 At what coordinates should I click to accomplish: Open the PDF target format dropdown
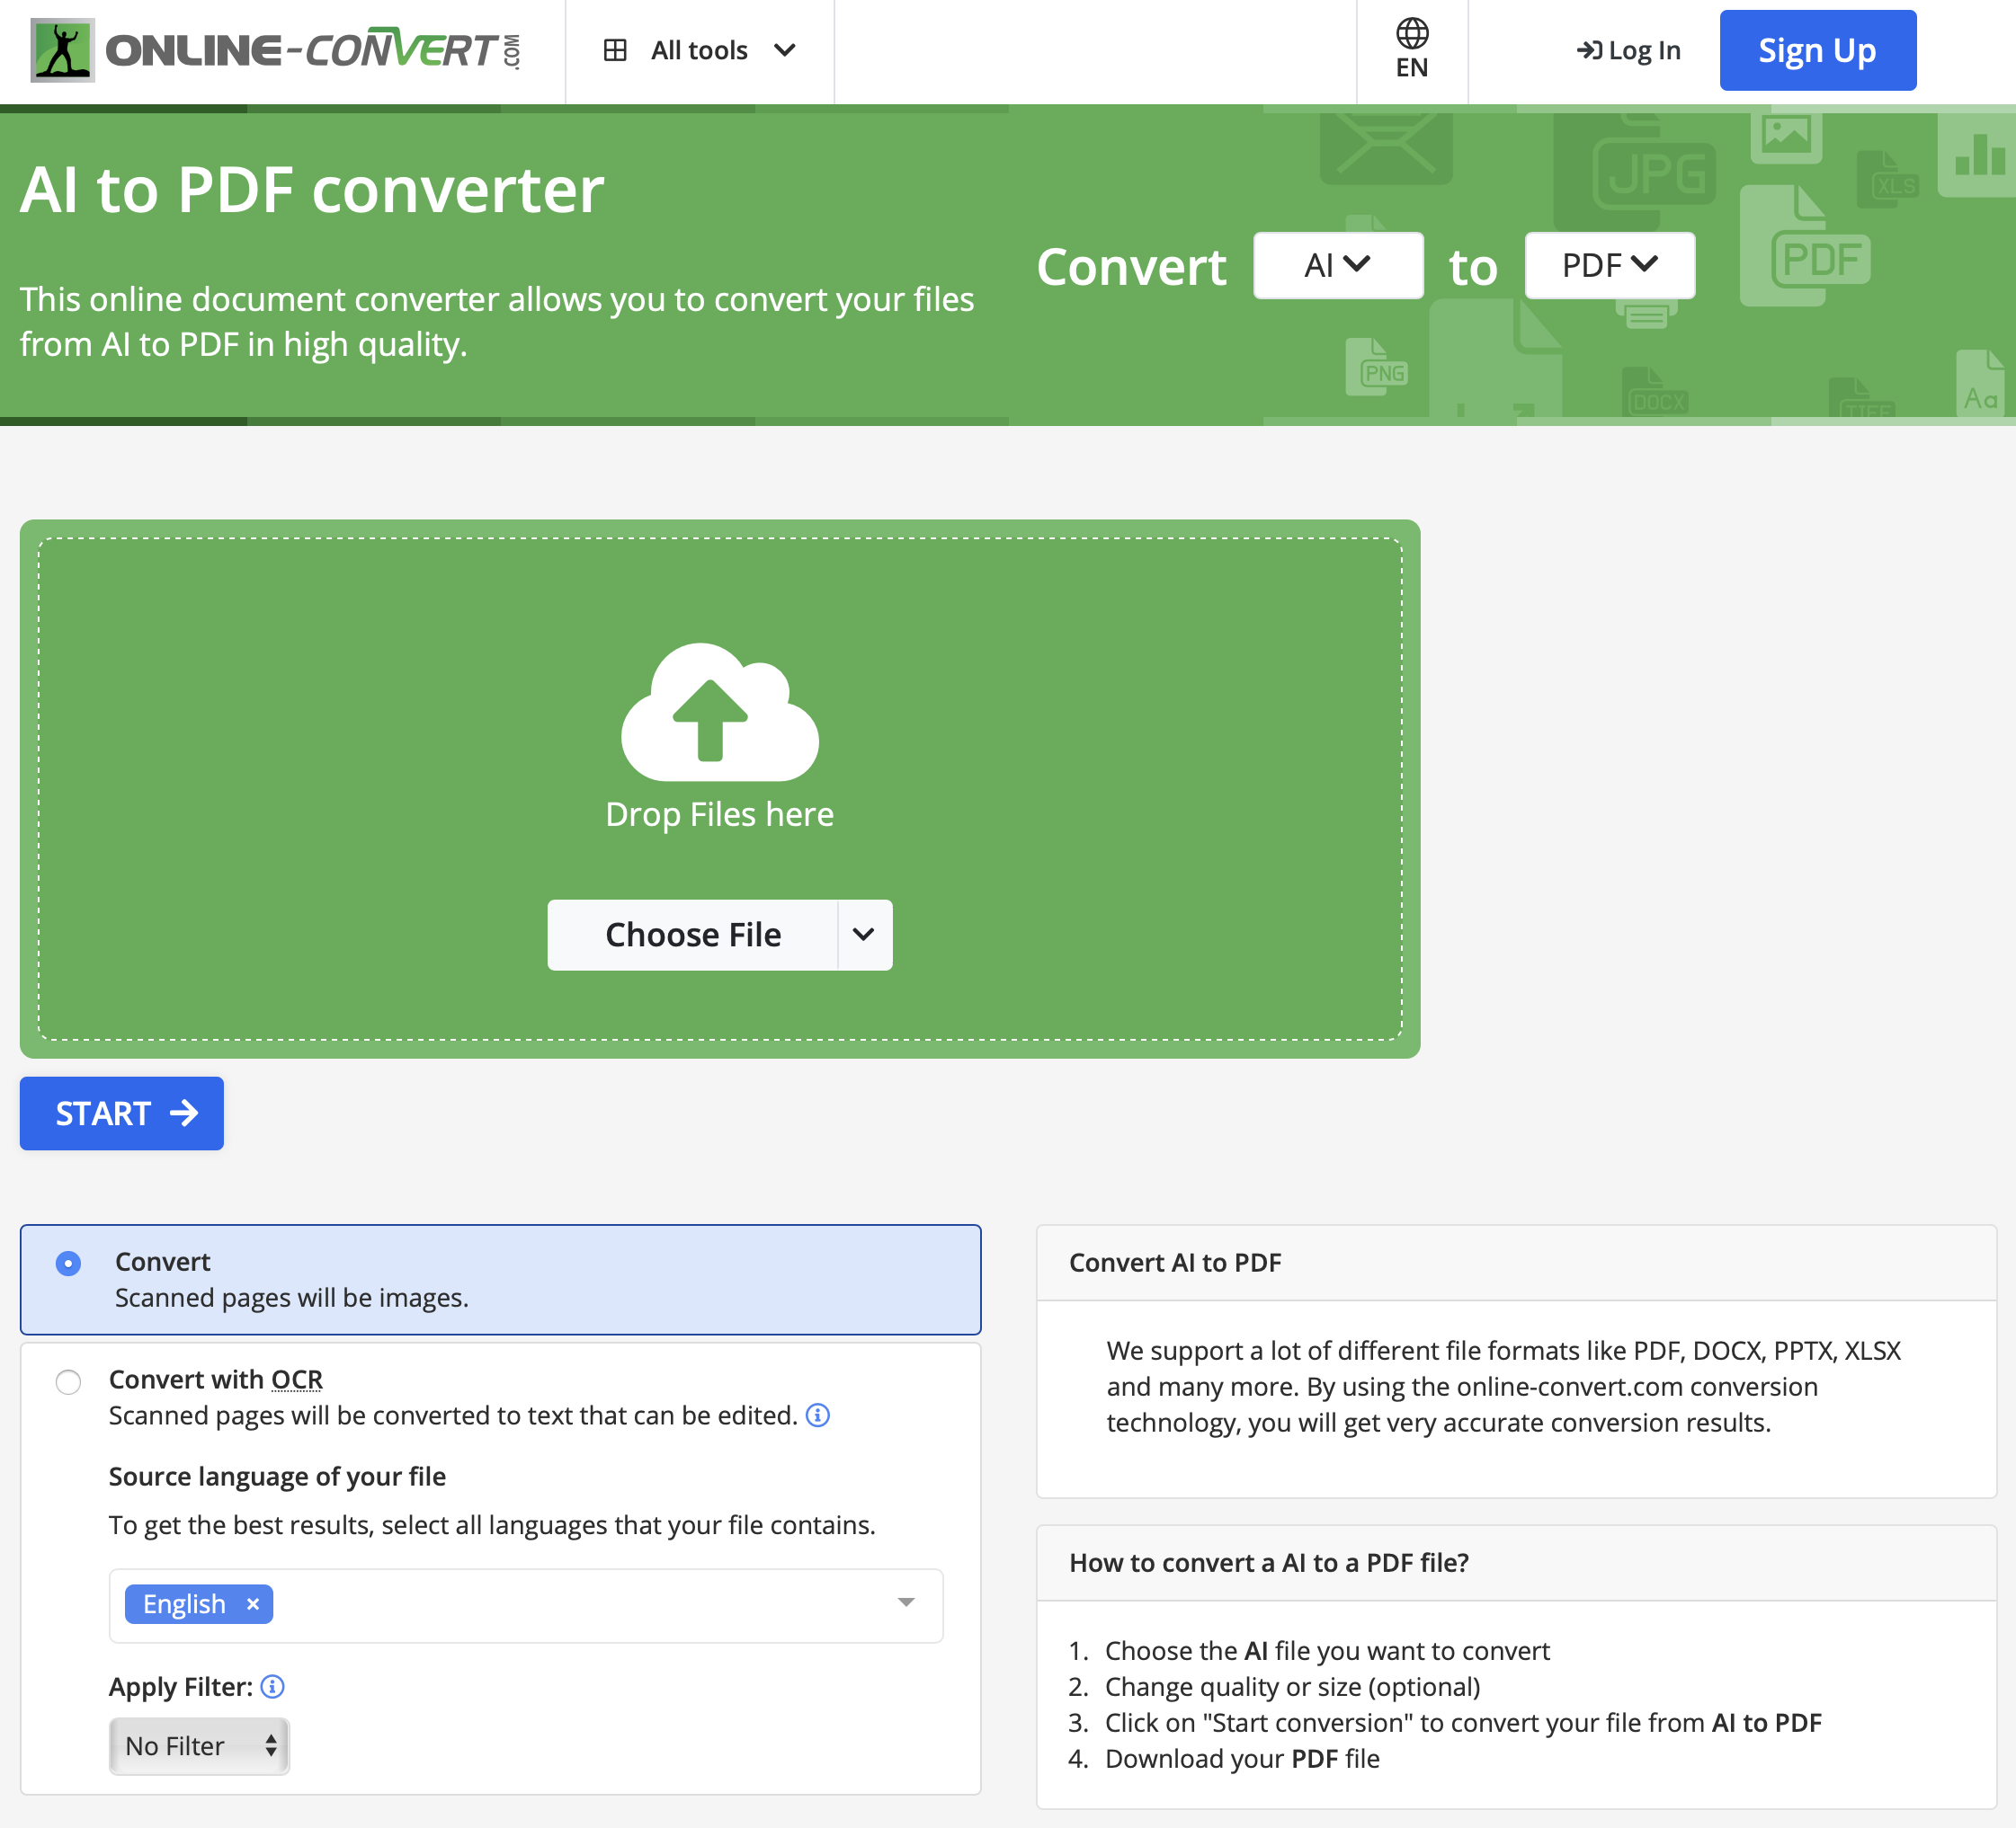(1609, 266)
